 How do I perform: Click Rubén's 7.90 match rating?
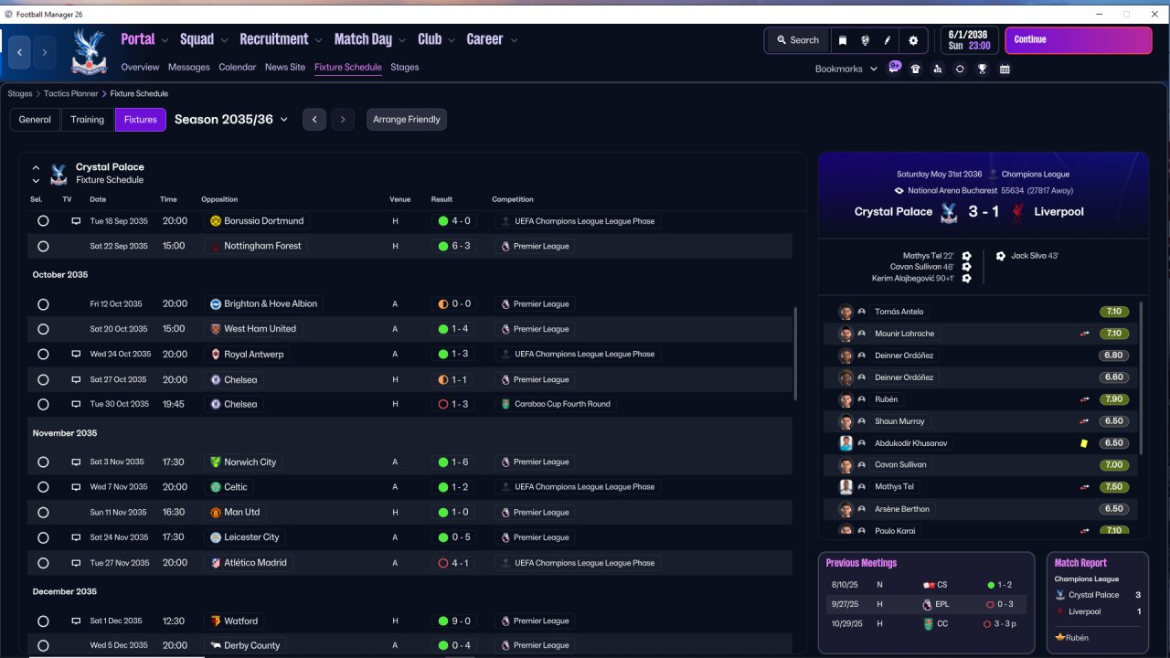click(1113, 399)
